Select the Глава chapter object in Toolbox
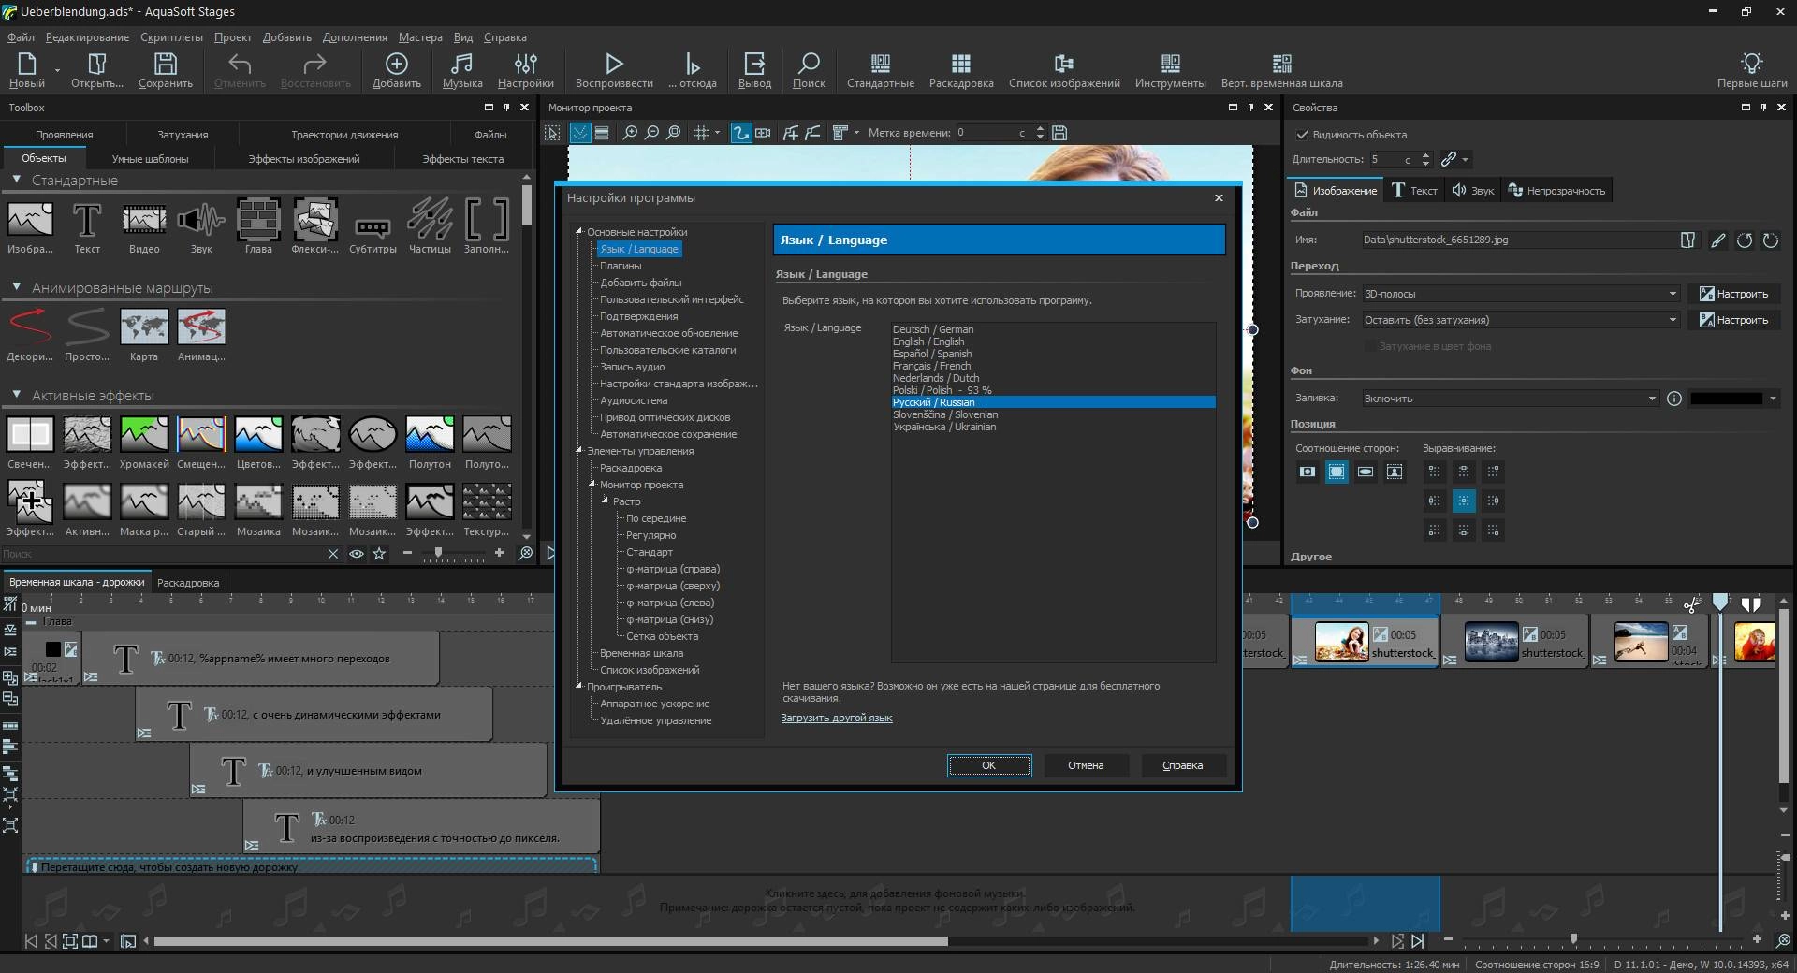 258,225
